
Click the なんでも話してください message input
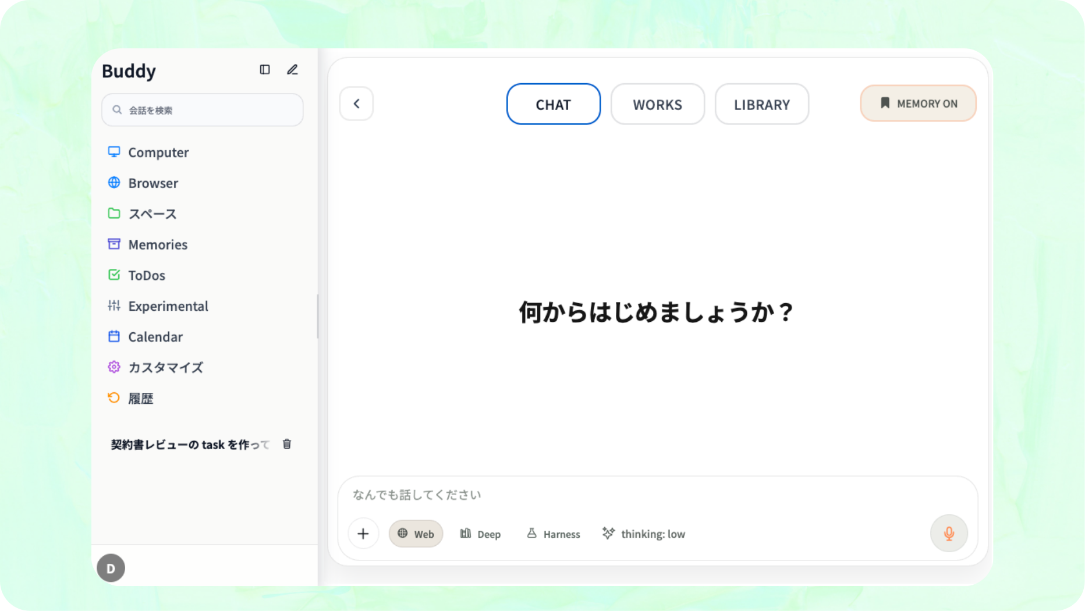click(x=657, y=495)
